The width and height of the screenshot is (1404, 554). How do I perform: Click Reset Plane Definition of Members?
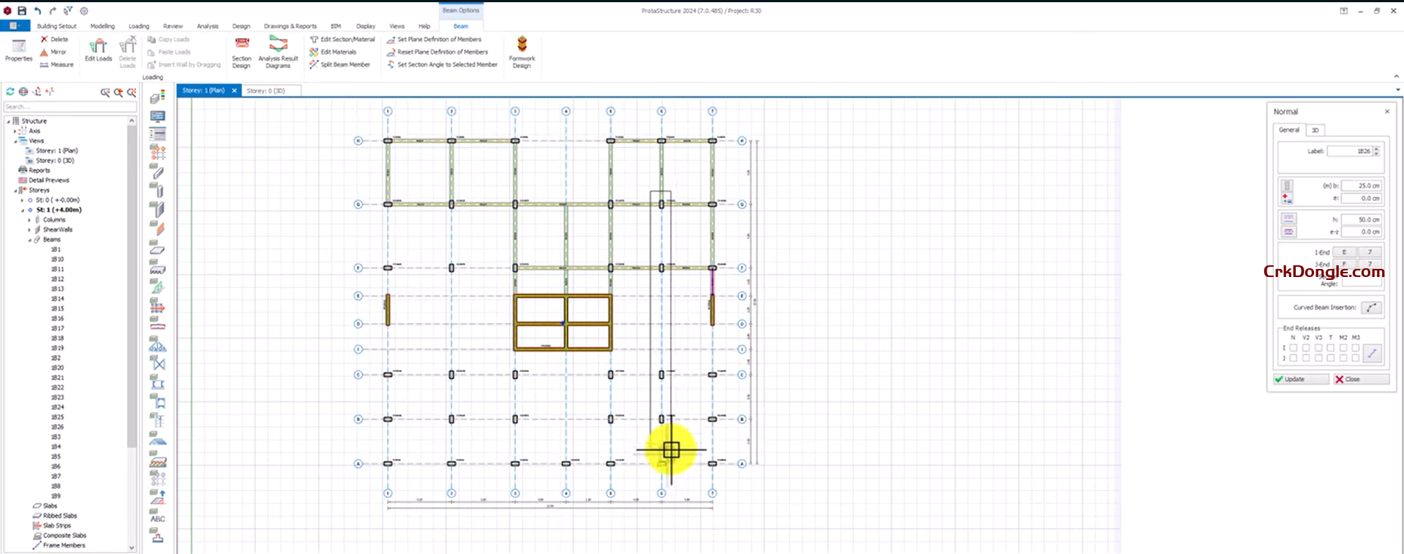click(438, 52)
